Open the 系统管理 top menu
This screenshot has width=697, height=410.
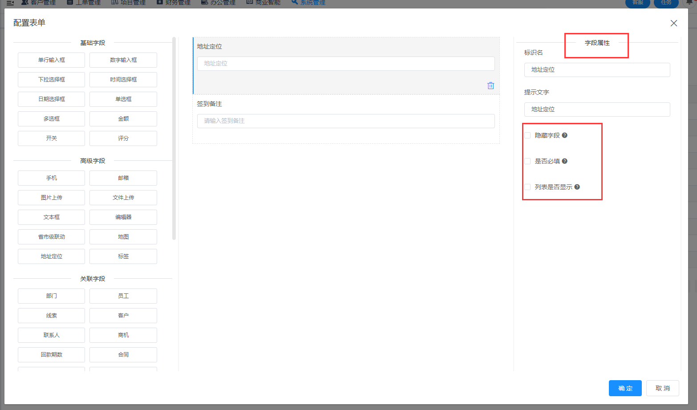[309, 3]
